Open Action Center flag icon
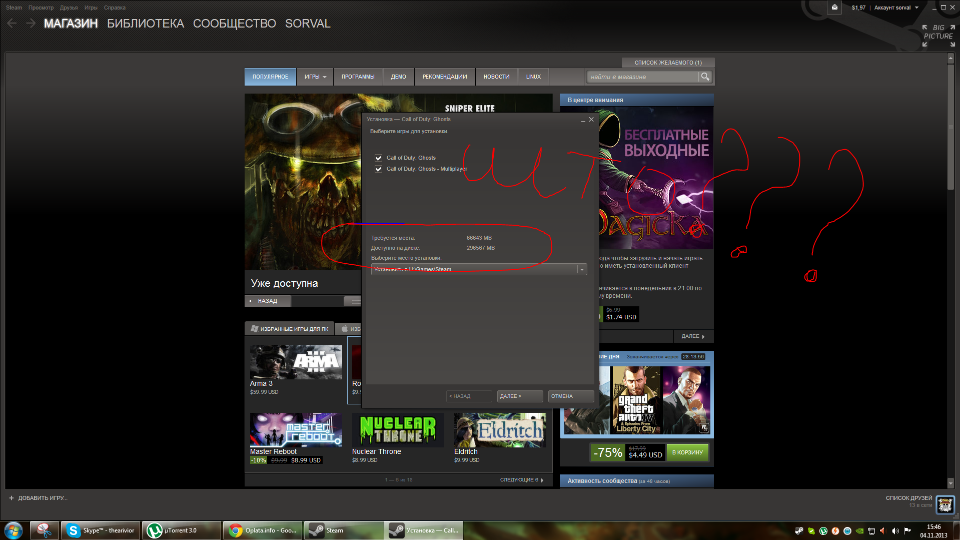This screenshot has height=540, width=960. [907, 531]
